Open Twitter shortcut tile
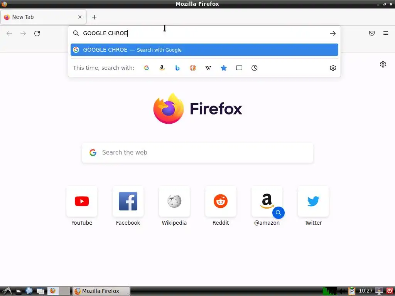 pos(313,201)
